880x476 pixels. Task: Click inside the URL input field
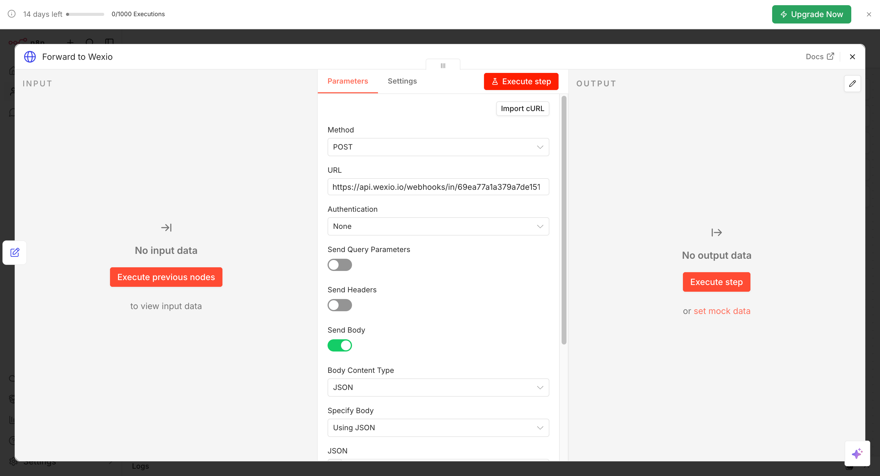coord(438,187)
